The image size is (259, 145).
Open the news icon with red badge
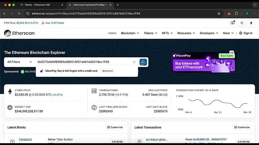tap(233, 23)
